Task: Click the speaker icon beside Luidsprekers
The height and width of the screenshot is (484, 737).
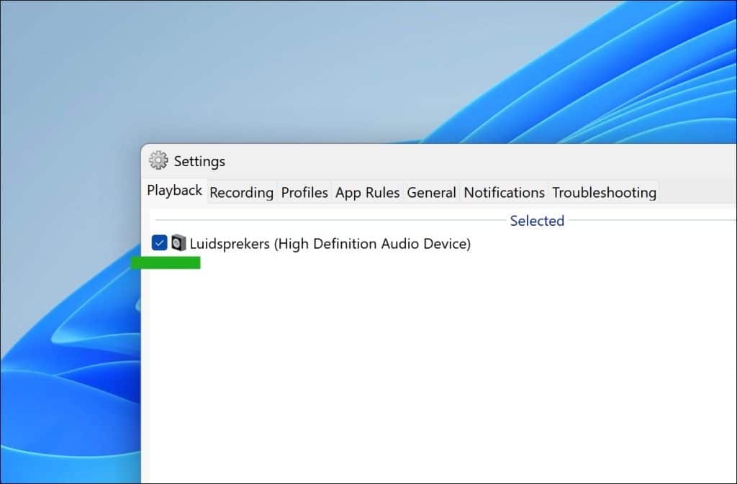Action: 178,243
